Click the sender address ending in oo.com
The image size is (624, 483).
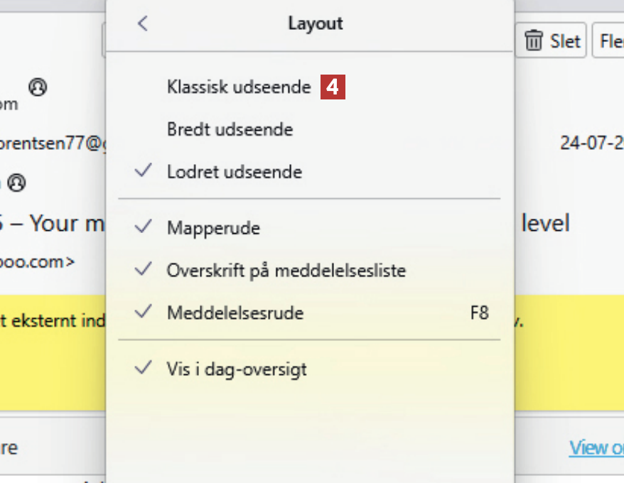37,261
